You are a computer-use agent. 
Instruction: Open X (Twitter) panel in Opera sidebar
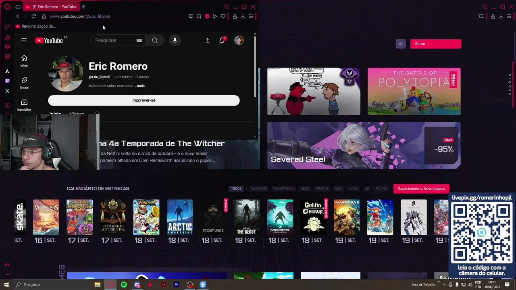[x=7, y=91]
